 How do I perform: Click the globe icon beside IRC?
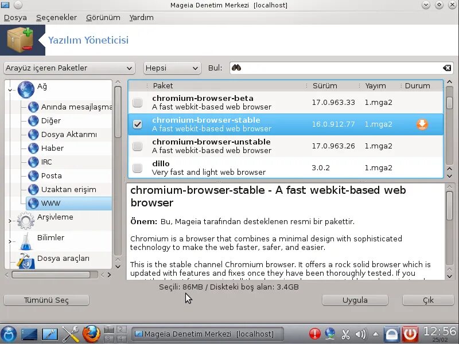coord(33,162)
